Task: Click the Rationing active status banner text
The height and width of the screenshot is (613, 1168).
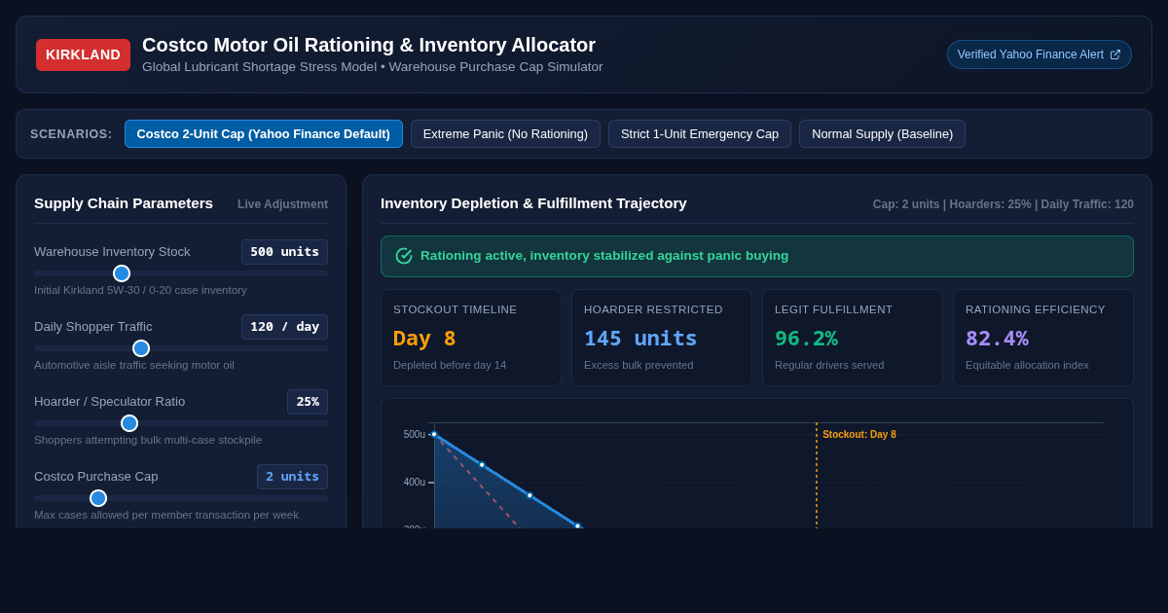Action: point(604,256)
